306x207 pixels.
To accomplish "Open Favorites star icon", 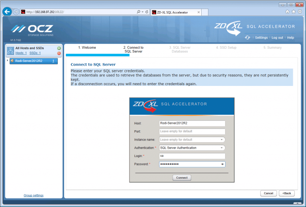I will [x=294, y=12].
